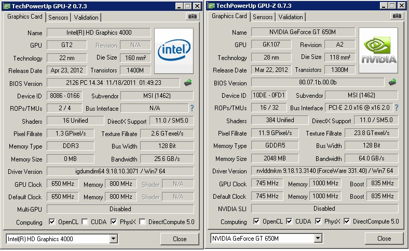
Task: Toggle OpenCL checkbox in NVIDIA window
Action: point(257,222)
